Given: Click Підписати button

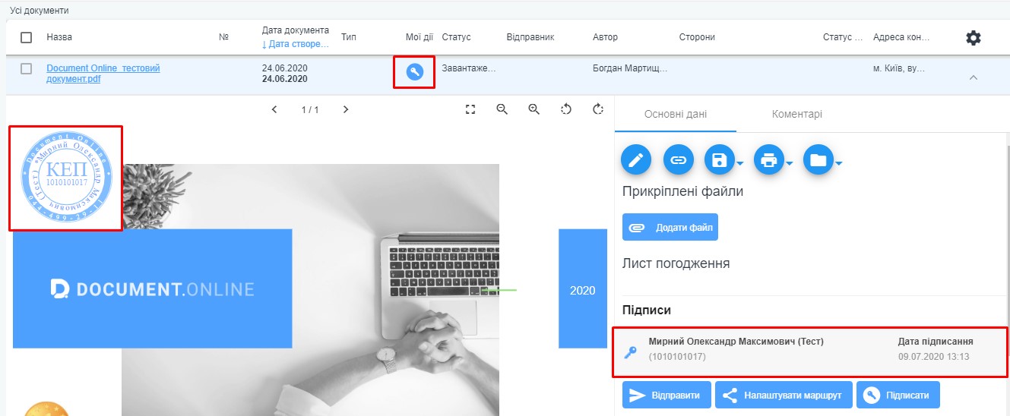Looking at the screenshot, I should (898, 396).
